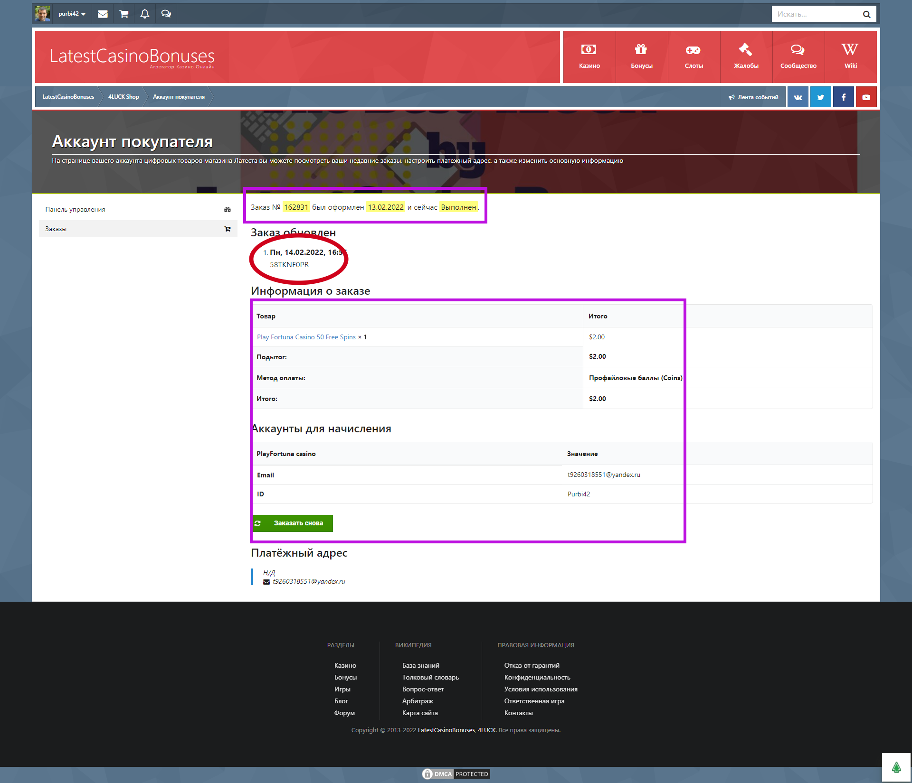Viewport: 912px width, 783px height.
Task: Click the YouTube social icon
Action: 866,97
